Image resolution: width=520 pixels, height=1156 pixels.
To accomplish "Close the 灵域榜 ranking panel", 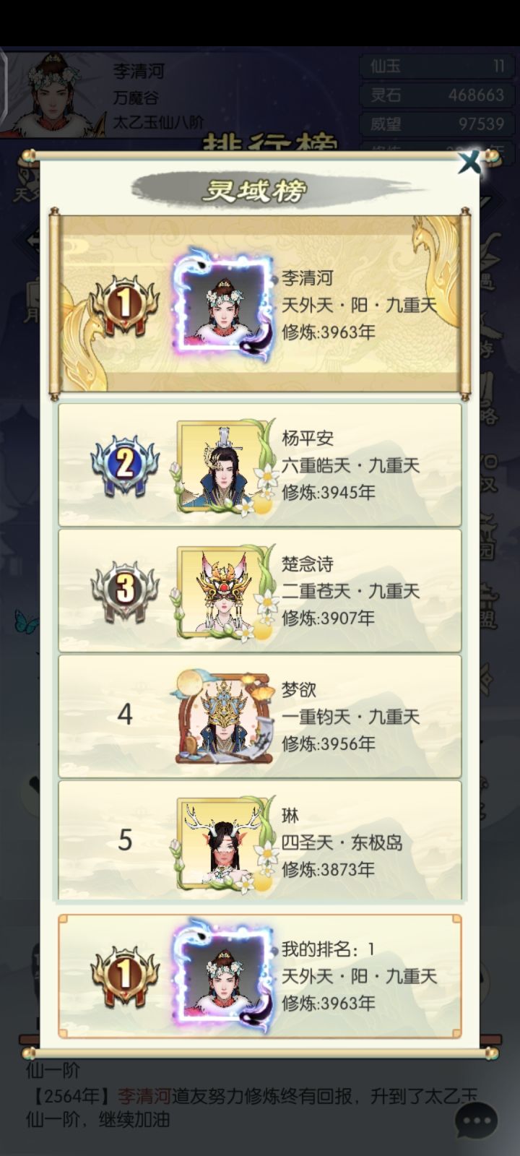I will [x=469, y=162].
